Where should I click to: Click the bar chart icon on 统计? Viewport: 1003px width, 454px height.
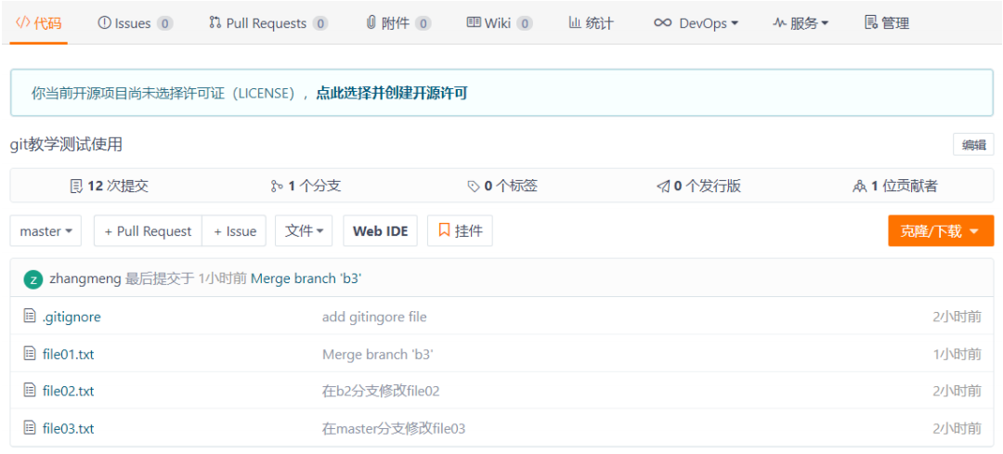575,23
